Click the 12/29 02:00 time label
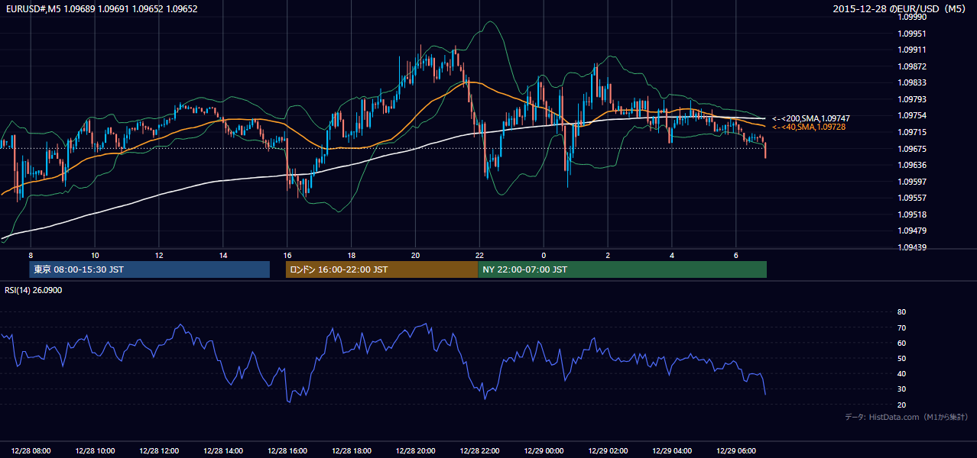Viewport: 977px width, 458px height. [x=608, y=450]
